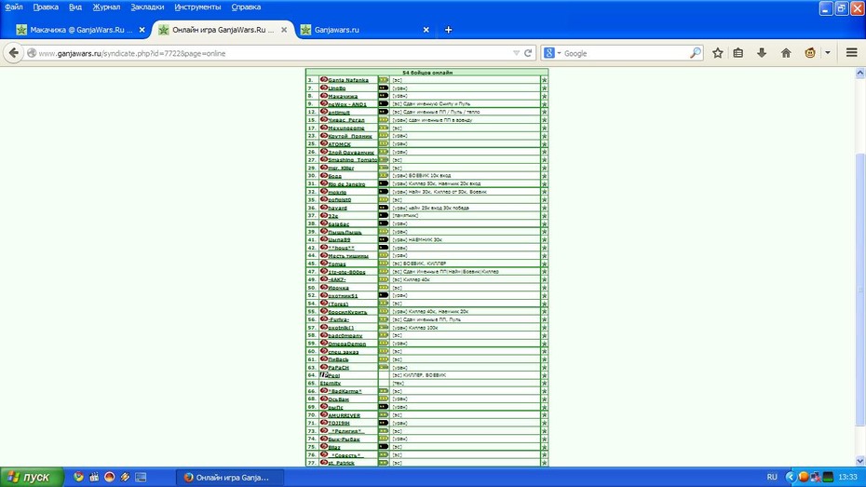Click the red syndicate icon beside AMURRIVER
866x487 pixels.
click(x=324, y=414)
